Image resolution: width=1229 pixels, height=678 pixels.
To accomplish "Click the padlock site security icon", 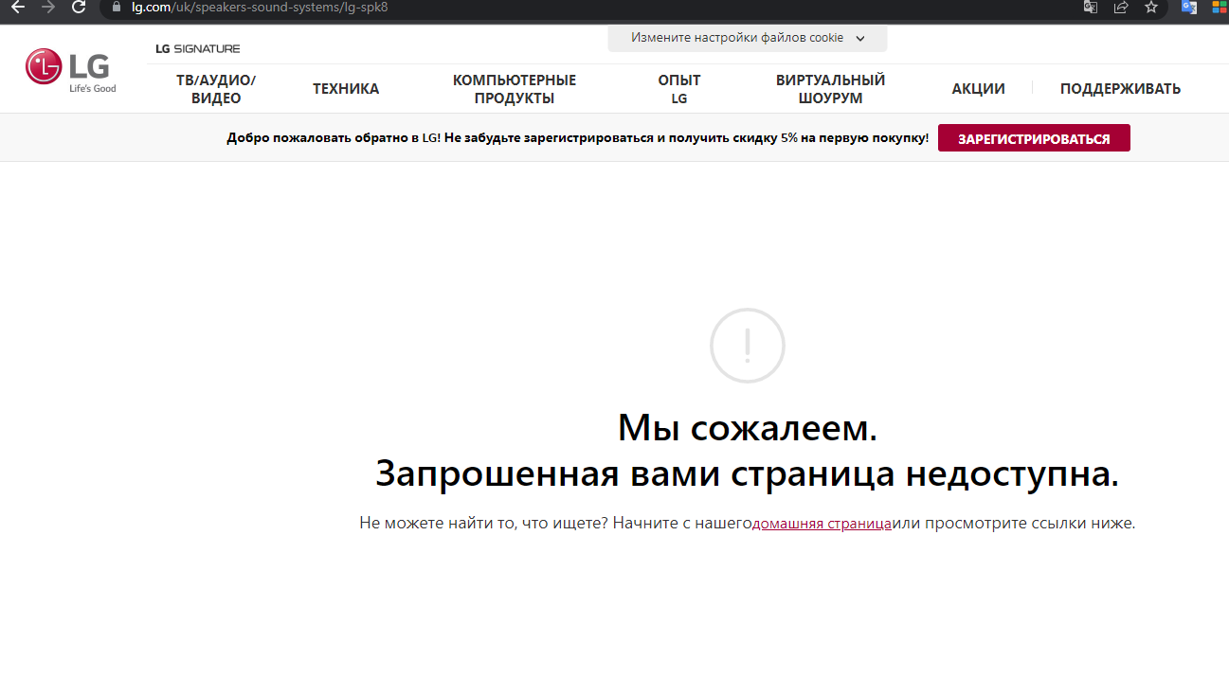I will (117, 7).
